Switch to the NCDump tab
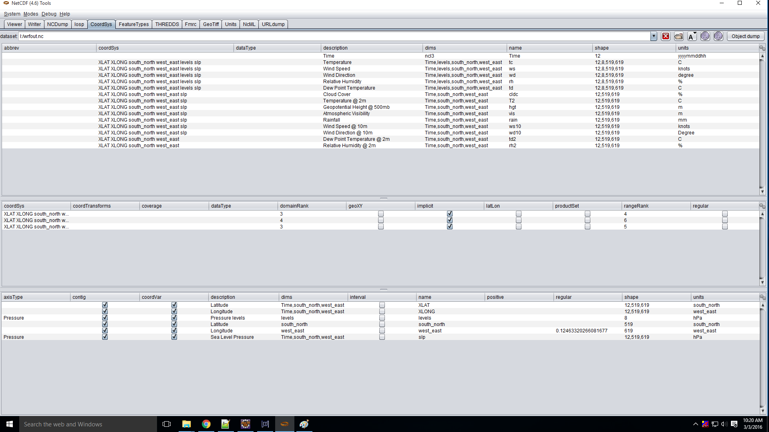This screenshot has width=769, height=432. point(58,24)
